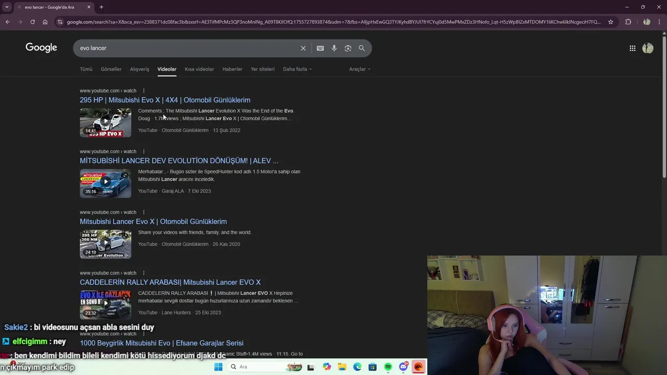667x375 pixels.
Task: Open the Windows Start menu
Action: [218, 367]
